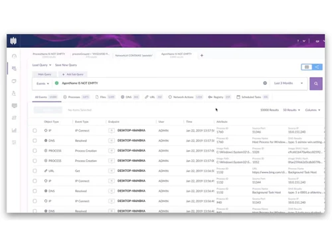Click the link icon on URL tab
The height and width of the screenshot is (249, 332).
(x=147, y=97)
